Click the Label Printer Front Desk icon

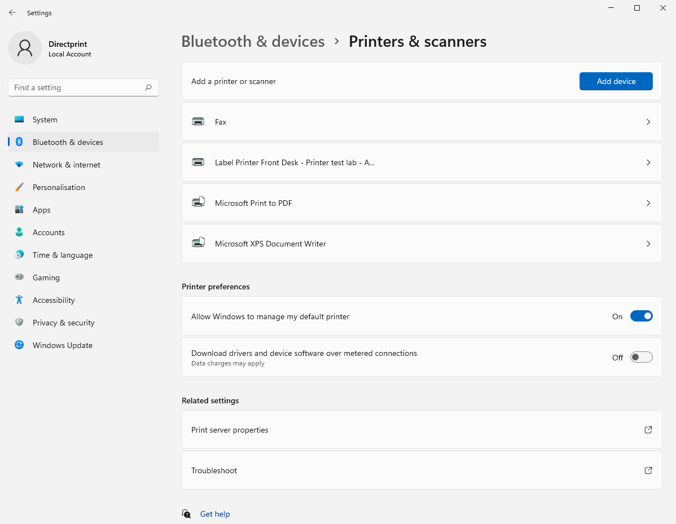pyautogui.click(x=198, y=162)
